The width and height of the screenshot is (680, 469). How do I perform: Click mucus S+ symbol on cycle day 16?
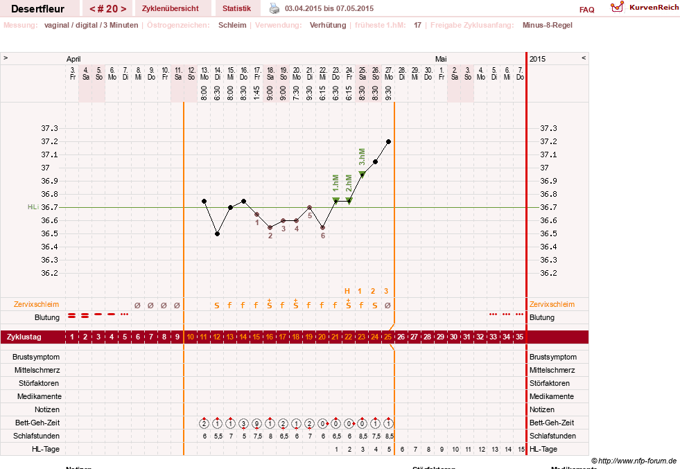click(270, 304)
